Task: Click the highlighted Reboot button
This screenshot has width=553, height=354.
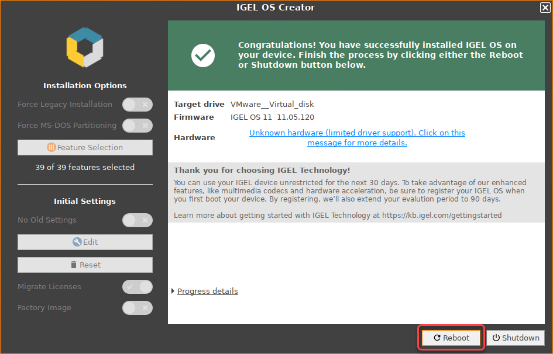Action: 451,338
